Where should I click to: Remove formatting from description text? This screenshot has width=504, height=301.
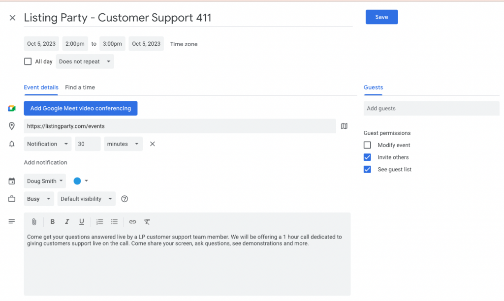click(x=147, y=222)
